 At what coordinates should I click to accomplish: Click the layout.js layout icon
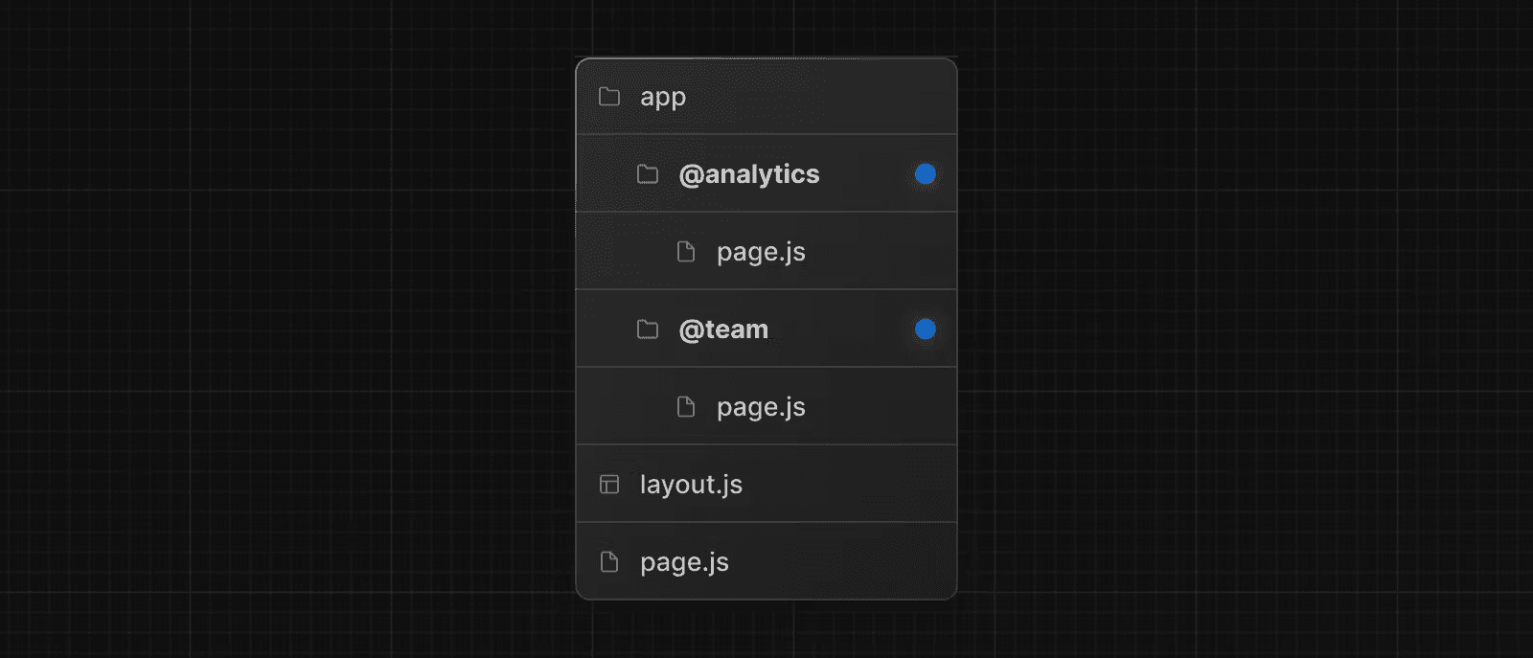pos(609,485)
